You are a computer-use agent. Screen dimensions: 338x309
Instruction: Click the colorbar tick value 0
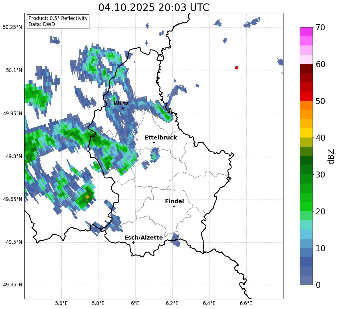[x=318, y=285]
